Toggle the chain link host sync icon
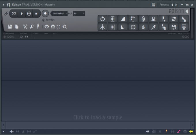This screenshot has width=196, height=135. 6,14
